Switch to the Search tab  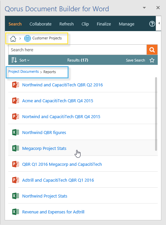15,24
